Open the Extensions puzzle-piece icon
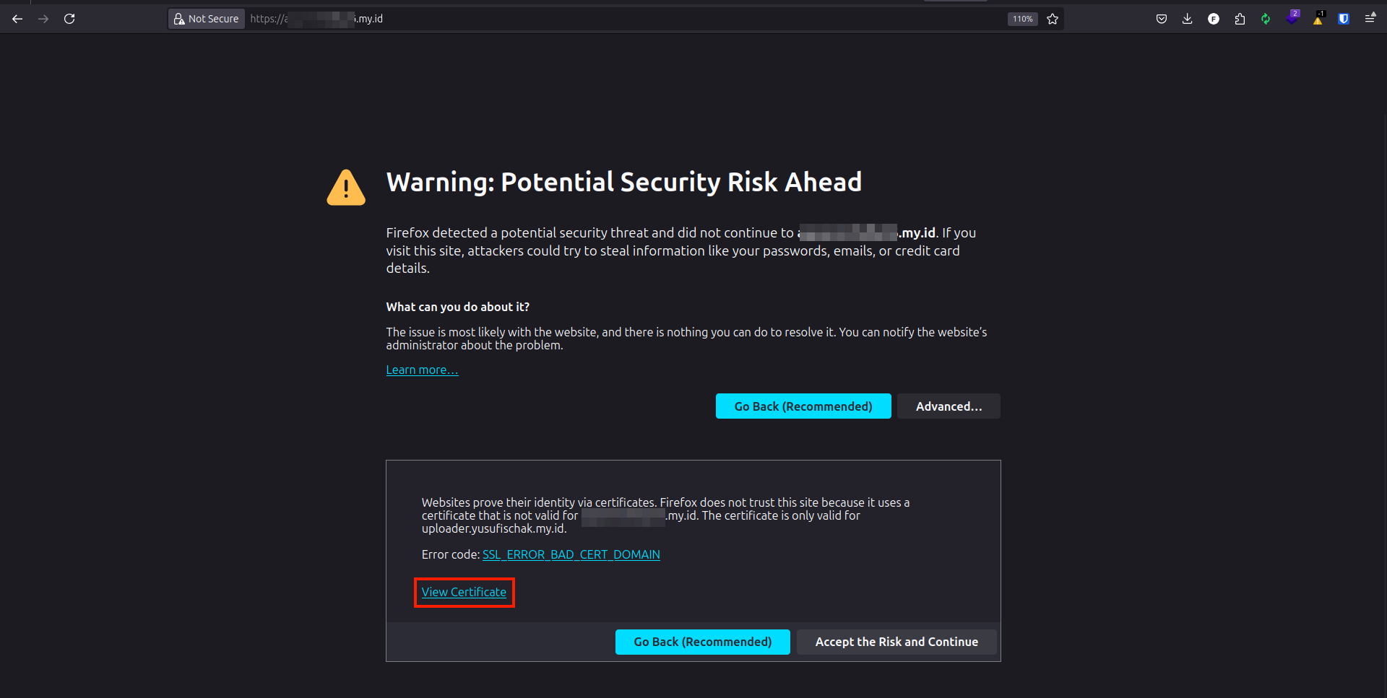The image size is (1387, 698). pos(1240,19)
